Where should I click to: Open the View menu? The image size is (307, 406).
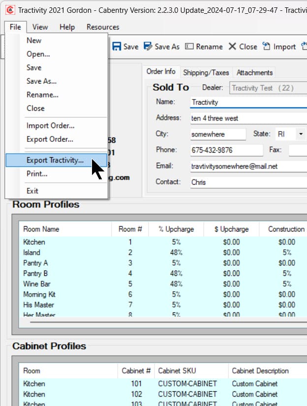pyautogui.click(x=40, y=27)
